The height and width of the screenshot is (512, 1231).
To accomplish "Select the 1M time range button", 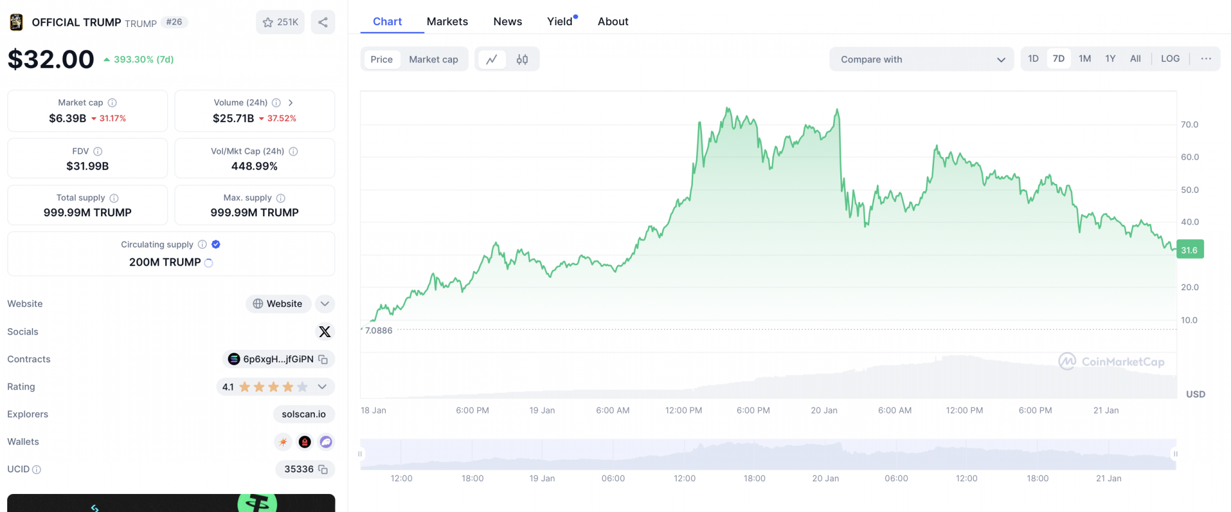I will tap(1084, 59).
